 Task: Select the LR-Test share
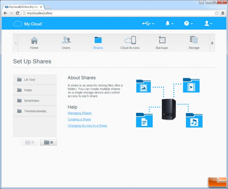(35, 80)
